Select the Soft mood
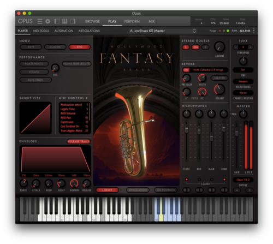This screenshot has height=244, width=273. point(31,47)
